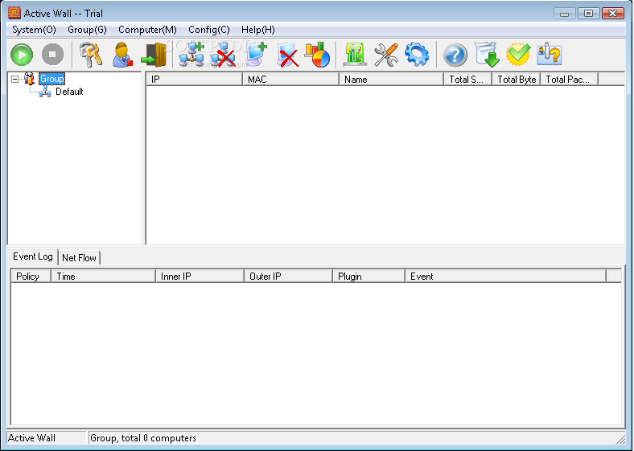Open the System(O) menu

(34, 30)
